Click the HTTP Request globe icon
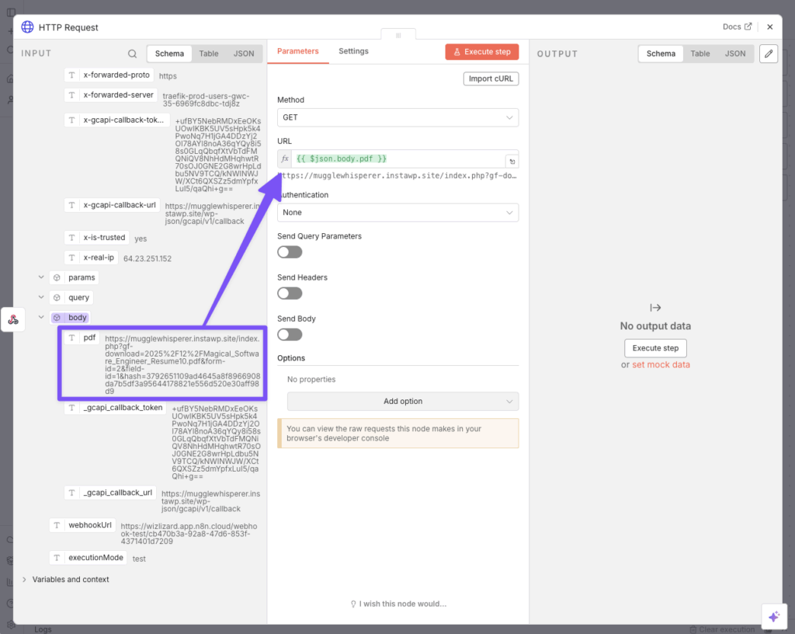795x634 pixels. pos(27,26)
